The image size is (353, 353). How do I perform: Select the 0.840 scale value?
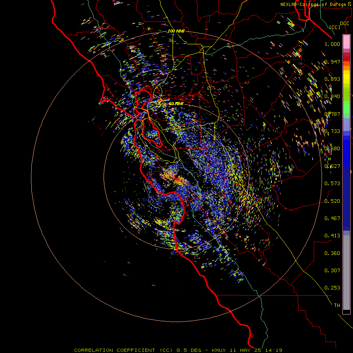click(332, 96)
